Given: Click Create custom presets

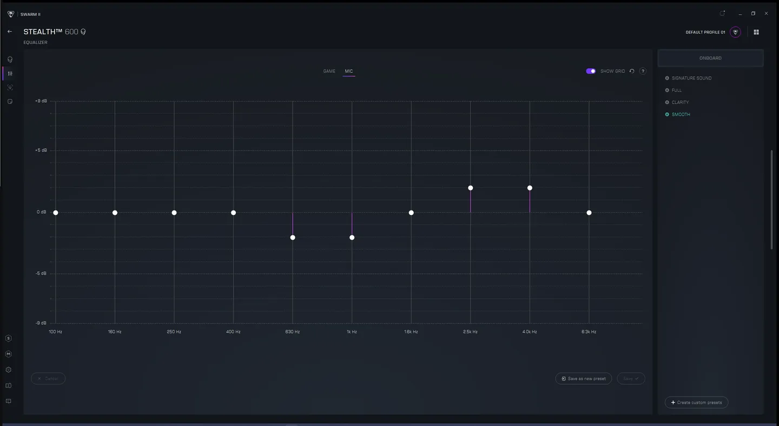Looking at the screenshot, I should pos(696,402).
